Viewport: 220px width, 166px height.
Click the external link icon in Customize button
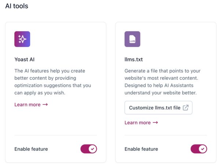pos(186,108)
